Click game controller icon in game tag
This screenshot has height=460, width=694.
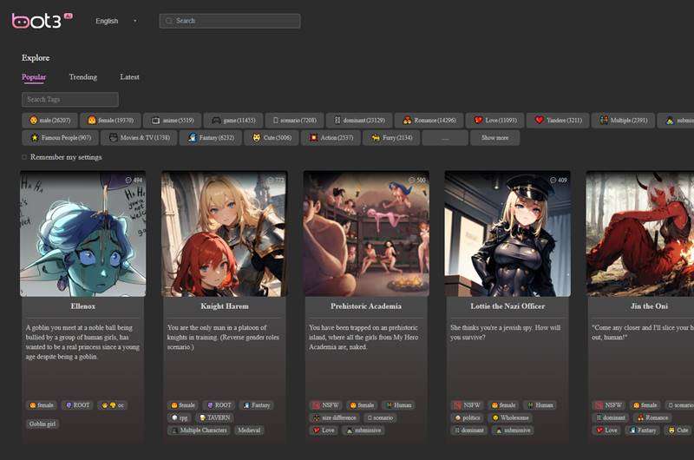216,120
